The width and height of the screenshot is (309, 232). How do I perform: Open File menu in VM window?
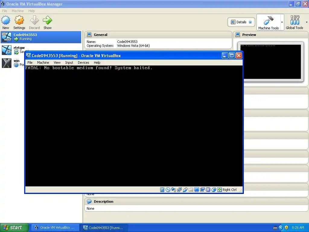coord(30,63)
